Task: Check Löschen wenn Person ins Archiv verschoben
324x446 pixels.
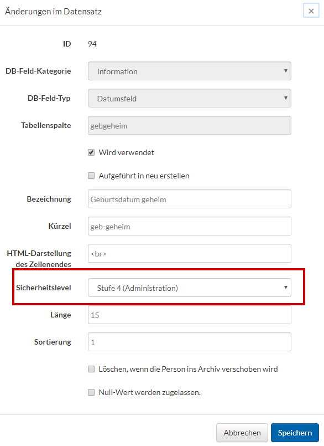Action: coord(91,369)
